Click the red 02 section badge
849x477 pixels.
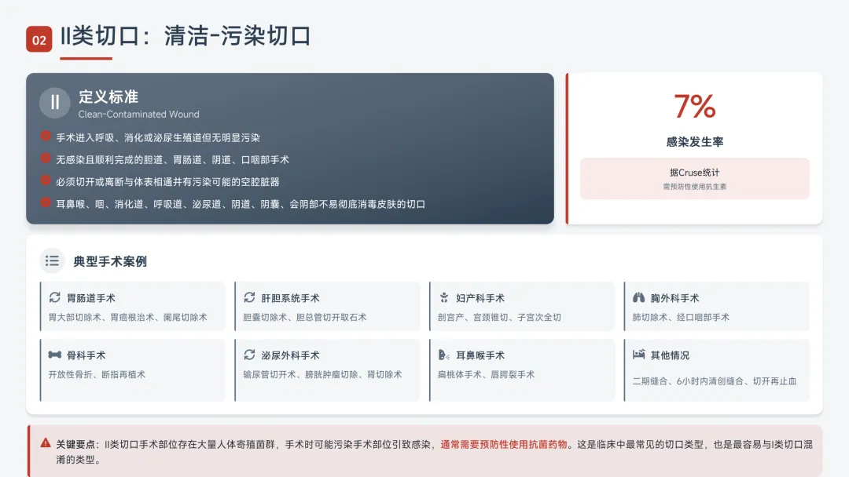point(39,39)
